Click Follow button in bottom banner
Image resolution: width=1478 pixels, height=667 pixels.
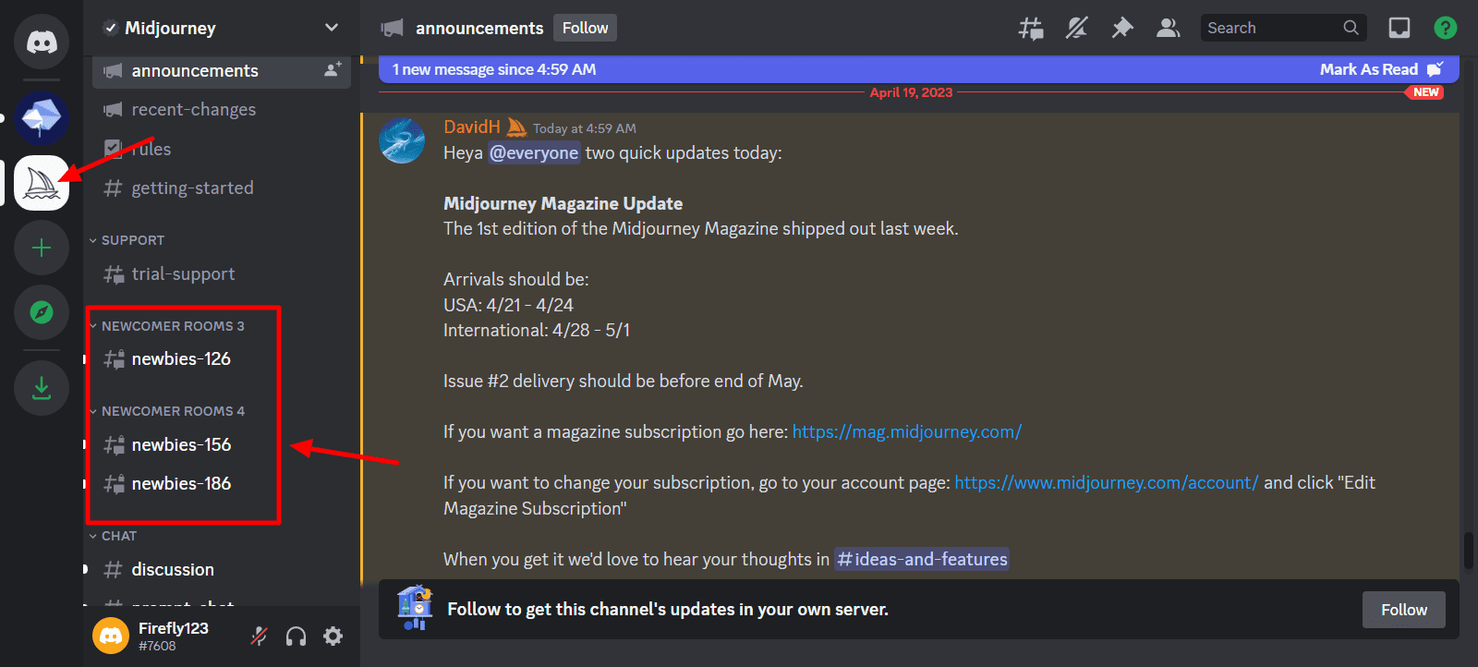coord(1404,610)
